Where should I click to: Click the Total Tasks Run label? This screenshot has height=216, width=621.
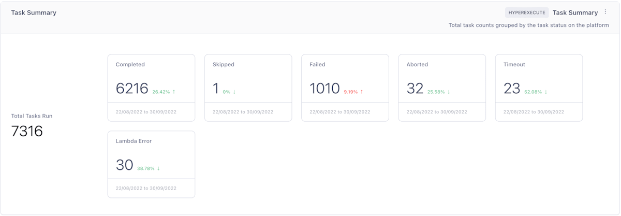pos(32,116)
